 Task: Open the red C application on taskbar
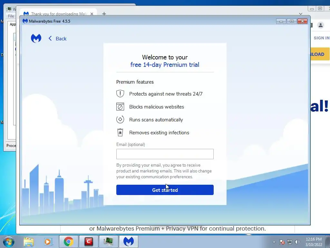click(x=89, y=242)
